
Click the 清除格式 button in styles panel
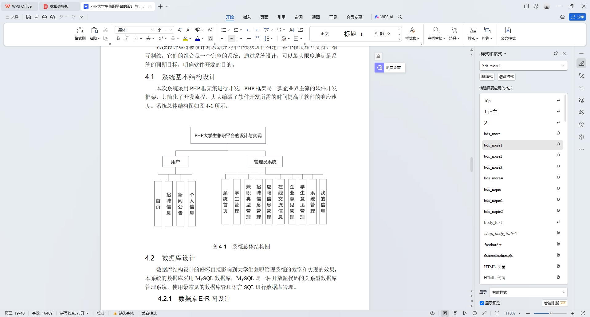(506, 77)
